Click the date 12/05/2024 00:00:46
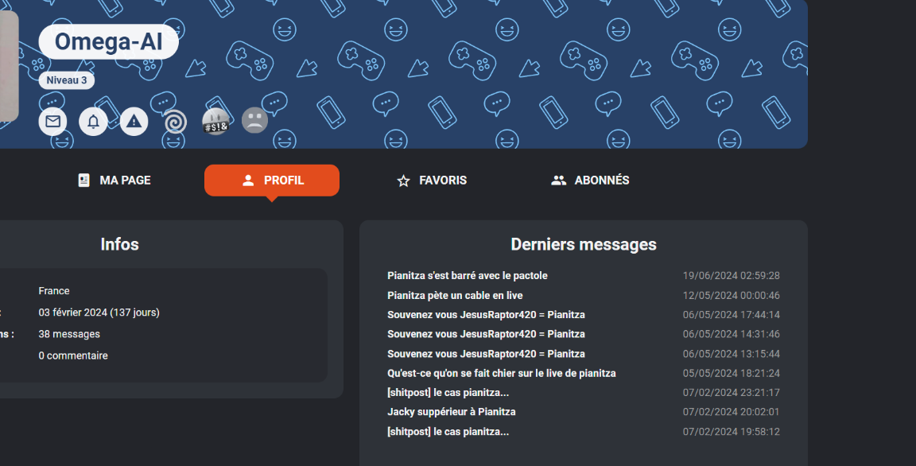 point(732,296)
